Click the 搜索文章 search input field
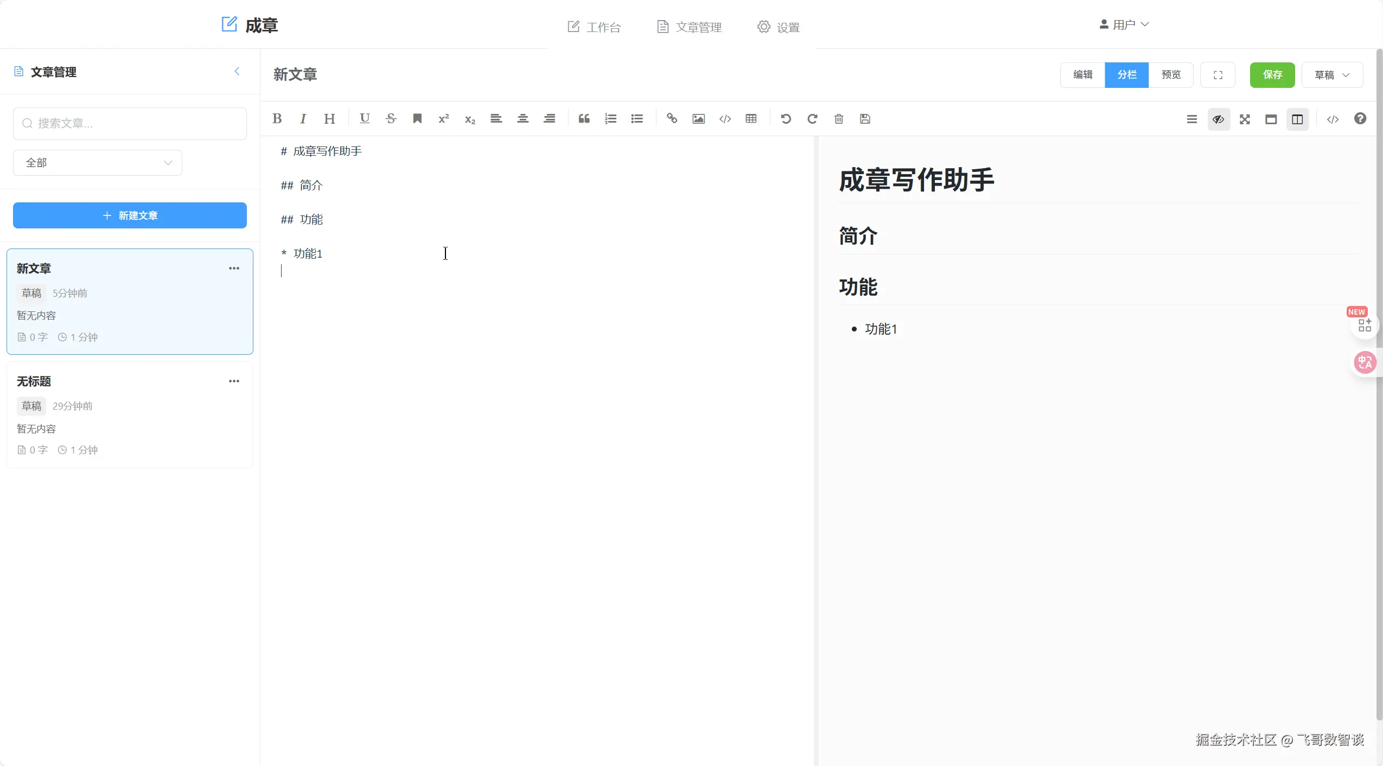The width and height of the screenshot is (1383, 766). click(x=130, y=124)
